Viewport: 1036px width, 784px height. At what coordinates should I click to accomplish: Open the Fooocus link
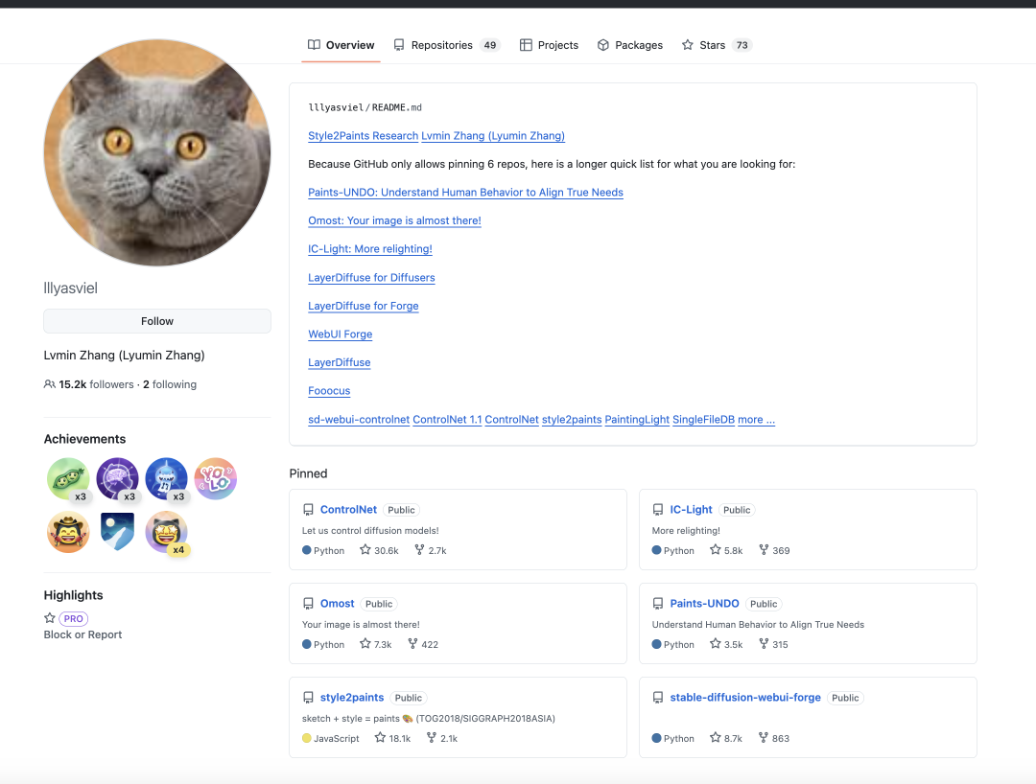click(329, 391)
